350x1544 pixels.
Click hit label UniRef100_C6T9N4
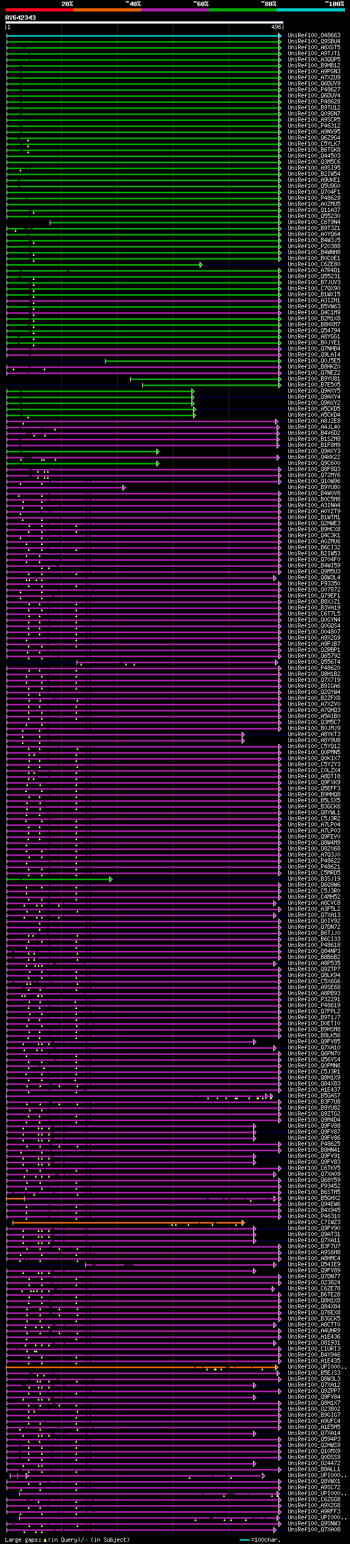click(x=313, y=222)
